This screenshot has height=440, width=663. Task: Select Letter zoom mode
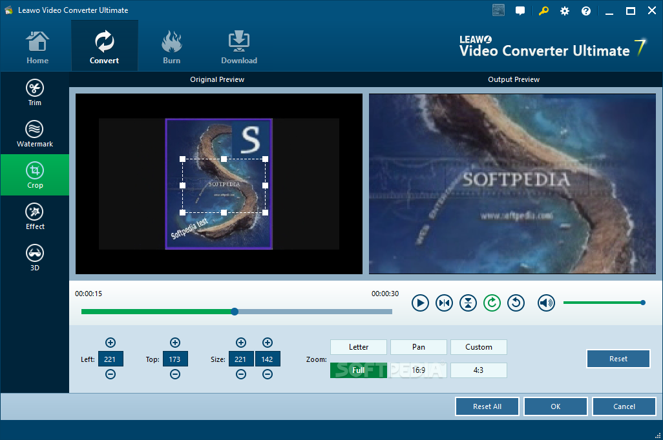(x=359, y=347)
